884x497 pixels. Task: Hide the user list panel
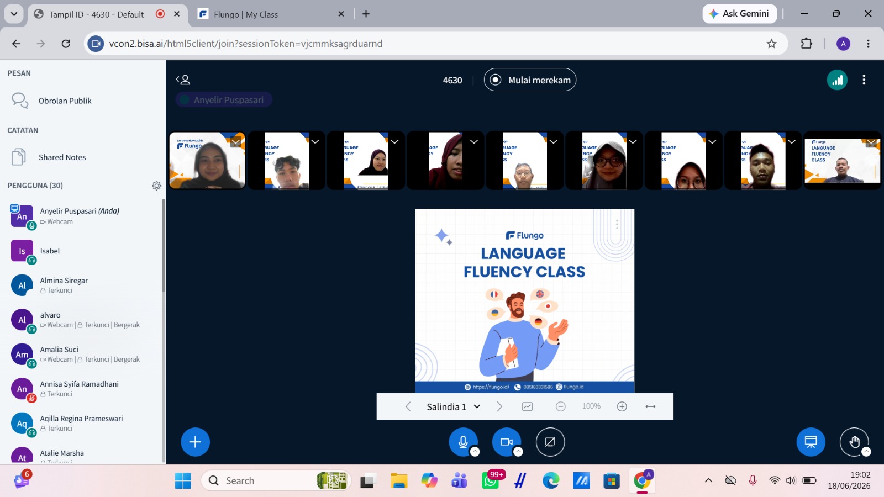coord(183,80)
